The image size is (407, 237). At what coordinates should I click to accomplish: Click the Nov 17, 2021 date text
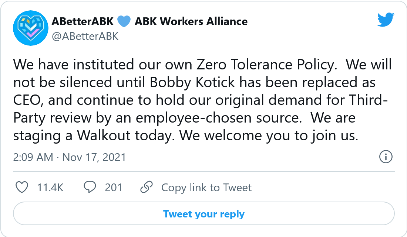pyautogui.click(x=94, y=157)
